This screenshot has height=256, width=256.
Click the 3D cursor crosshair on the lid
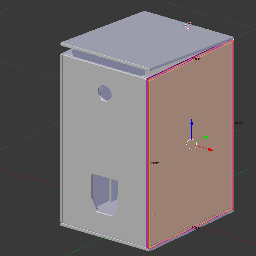[189, 25]
